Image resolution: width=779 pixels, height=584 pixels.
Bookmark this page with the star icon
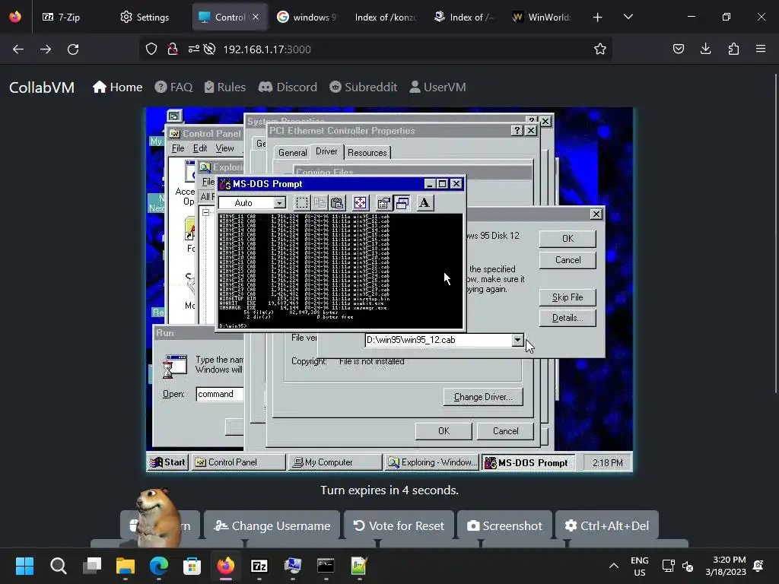[x=599, y=49]
